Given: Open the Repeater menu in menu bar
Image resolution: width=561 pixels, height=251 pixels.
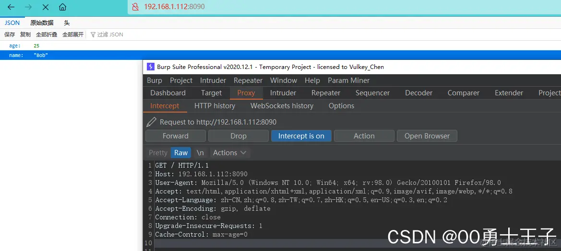Looking at the screenshot, I should (248, 80).
